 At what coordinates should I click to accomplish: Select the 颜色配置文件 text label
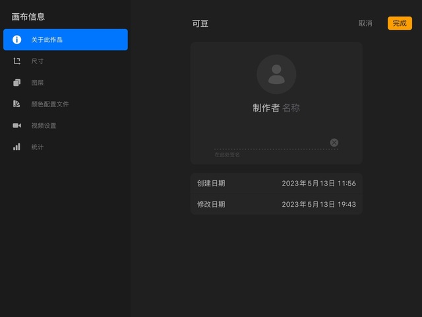[50, 104]
